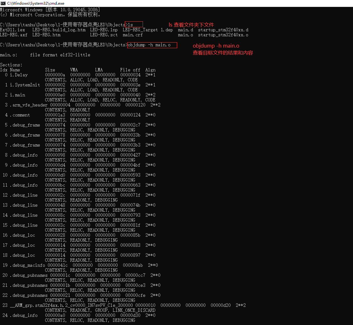Click the 'Algn' column header

(x=150, y=70)
